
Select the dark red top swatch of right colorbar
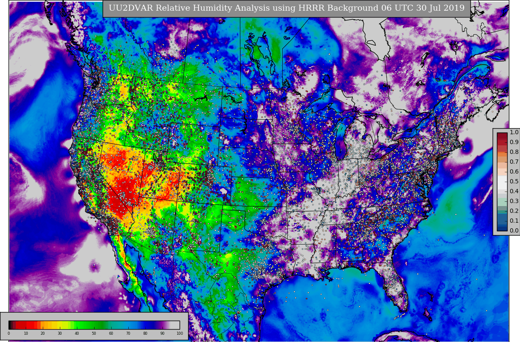(x=502, y=135)
